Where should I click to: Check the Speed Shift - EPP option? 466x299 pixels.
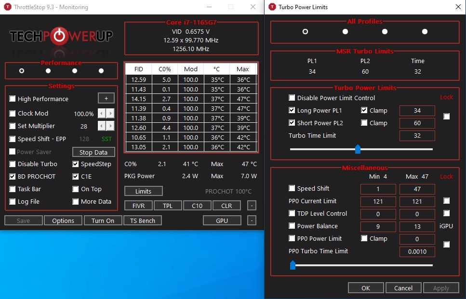click(x=12, y=139)
